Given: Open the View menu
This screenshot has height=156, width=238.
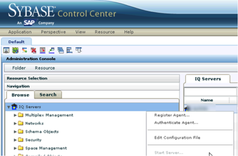Looking at the screenshot, I should coord(81,32).
